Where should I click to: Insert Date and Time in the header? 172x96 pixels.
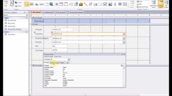pyautogui.click(x=142, y=7)
